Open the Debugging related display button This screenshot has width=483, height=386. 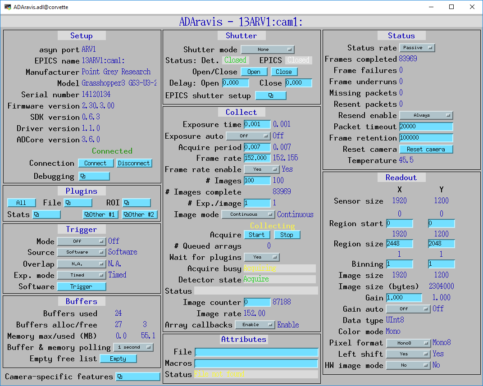pyautogui.click(x=94, y=176)
